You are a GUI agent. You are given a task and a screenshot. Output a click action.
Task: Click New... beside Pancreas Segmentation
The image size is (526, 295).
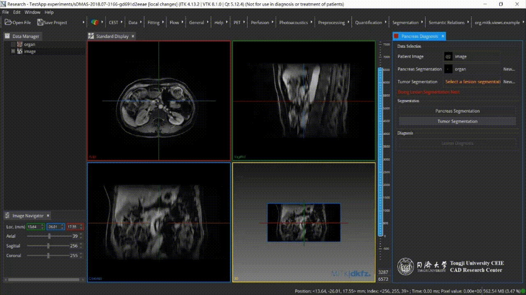pyautogui.click(x=509, y=69)
